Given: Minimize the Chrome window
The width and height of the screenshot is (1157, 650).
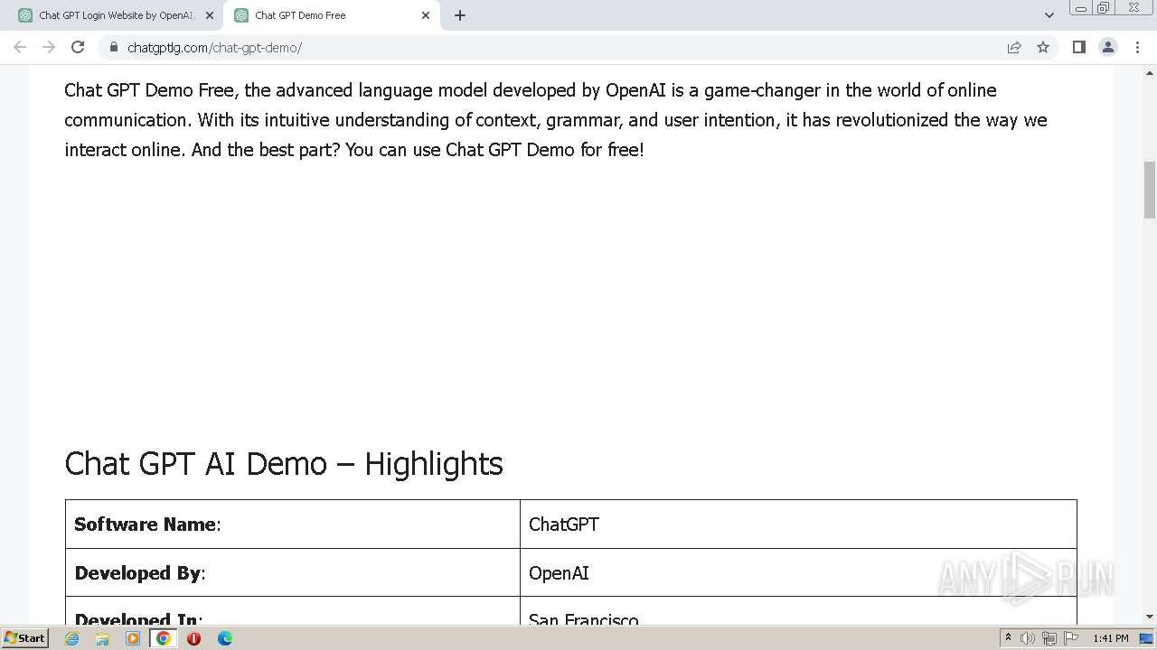Looking at the screenshot, I should coord(1080,8).
